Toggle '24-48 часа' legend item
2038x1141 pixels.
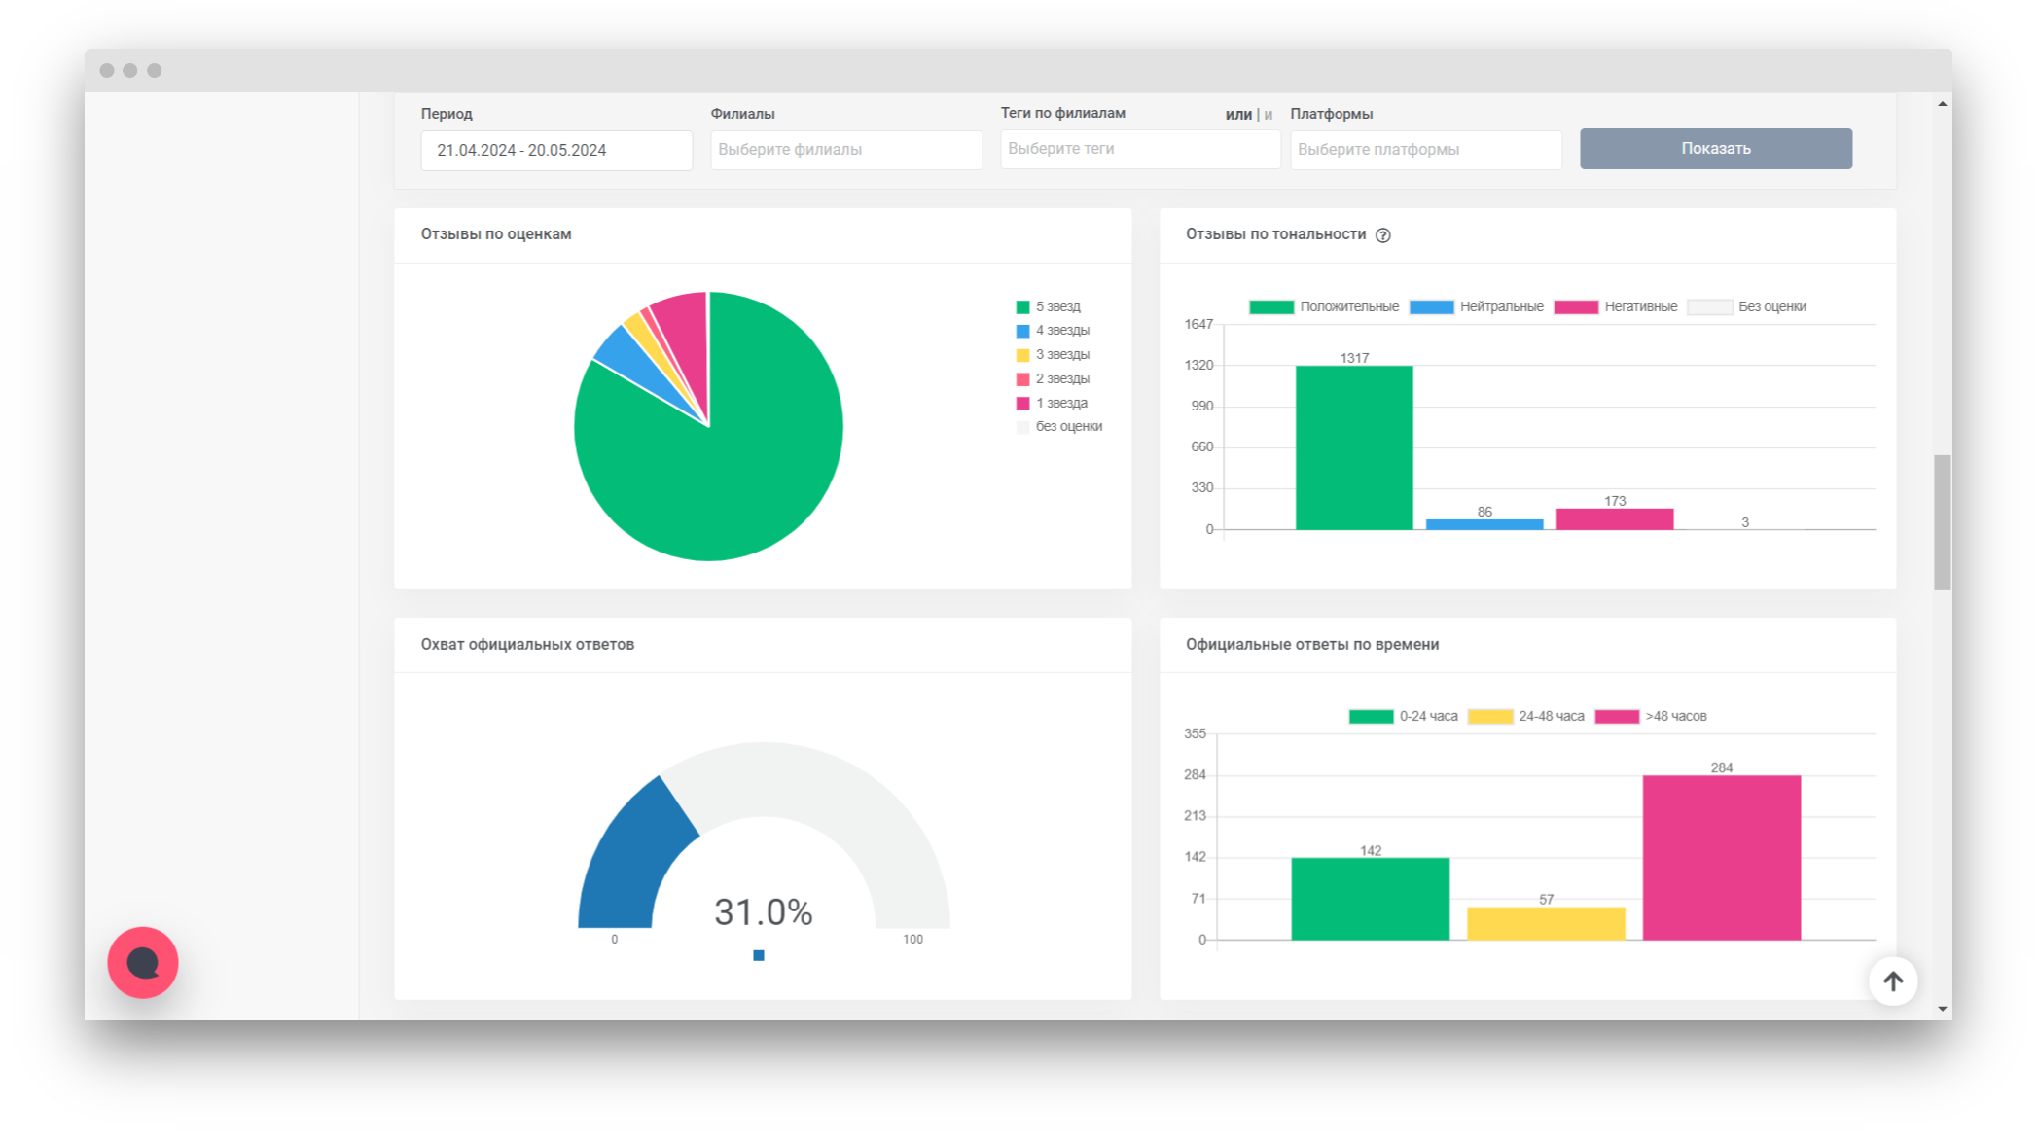(x=1526, y=717)
